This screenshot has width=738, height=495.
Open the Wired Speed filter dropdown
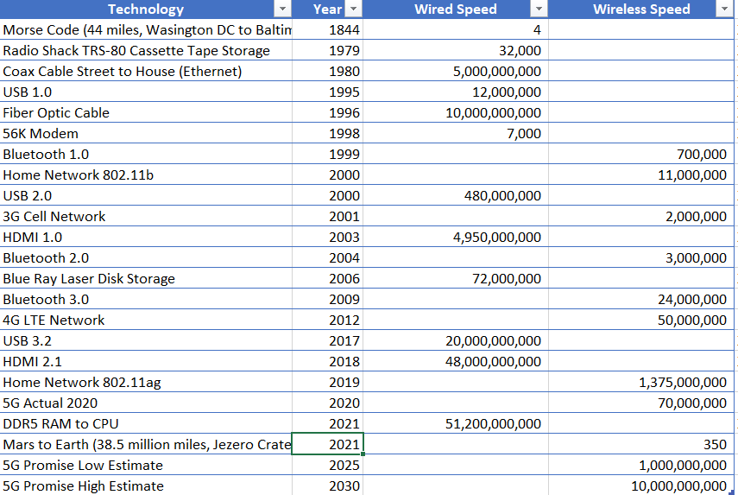tap(539, 9)
